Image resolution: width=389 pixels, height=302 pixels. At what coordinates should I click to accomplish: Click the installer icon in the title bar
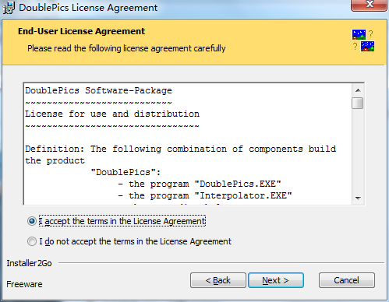click(9, 8)
